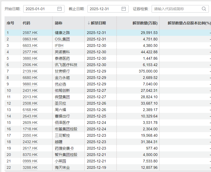This screenshot has width=211, height=172.
Task: Open the 健康之路 stock link
Action: click(x=62, y=33)
